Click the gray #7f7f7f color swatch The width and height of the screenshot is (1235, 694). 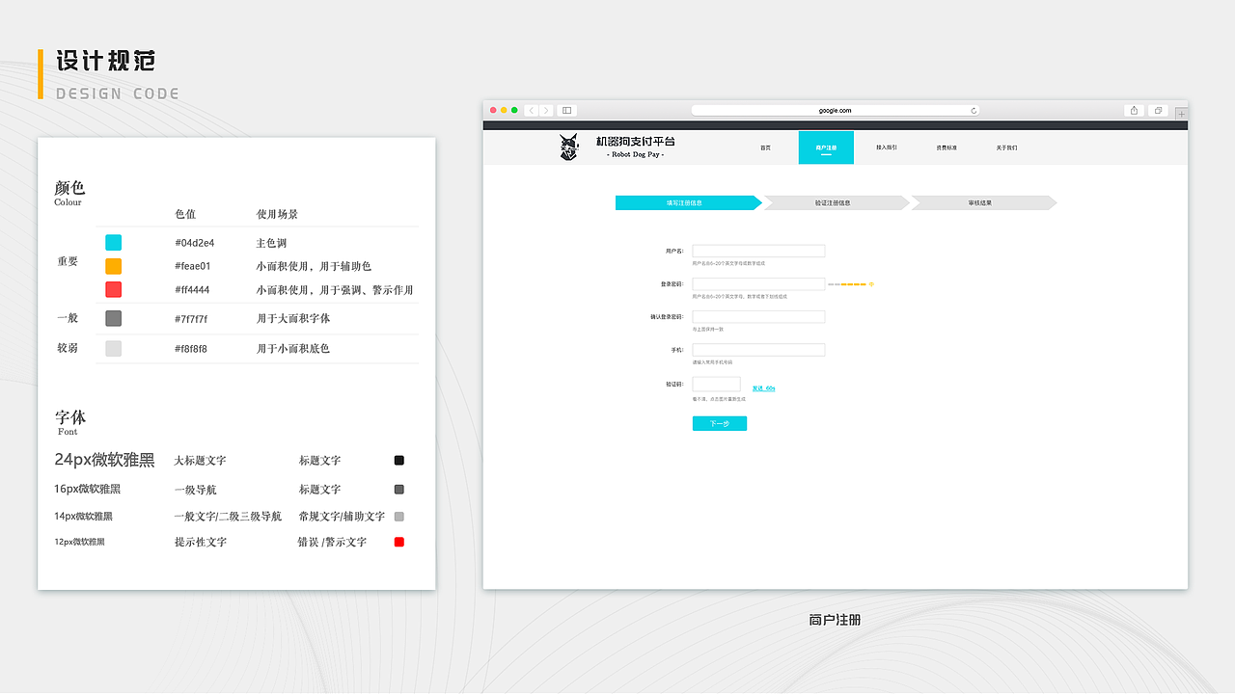(113, 318)
